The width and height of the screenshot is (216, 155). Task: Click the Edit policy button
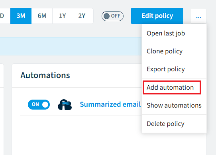157,16
